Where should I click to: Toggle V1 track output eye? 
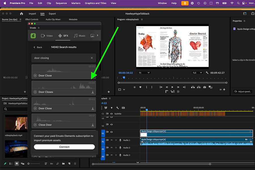click(x=112, y=132)
